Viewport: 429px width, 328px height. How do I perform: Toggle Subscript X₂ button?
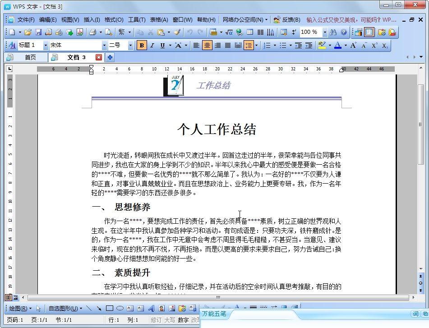tap(385, 46)
